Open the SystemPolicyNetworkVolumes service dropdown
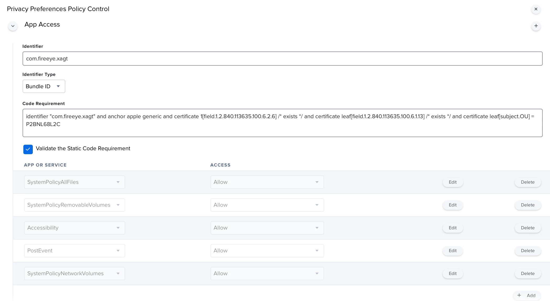550x301 pixels. 75,273
